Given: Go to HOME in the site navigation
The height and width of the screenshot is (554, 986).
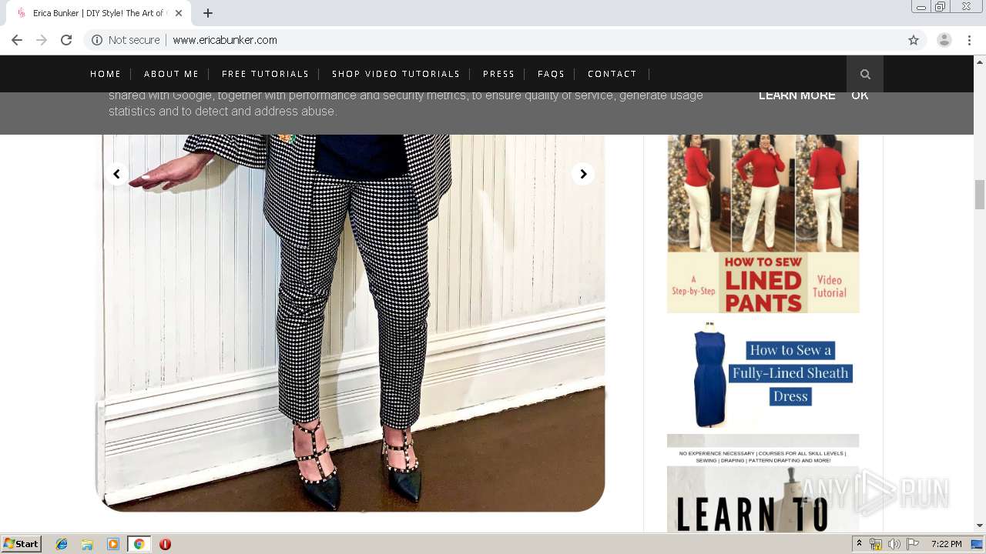Looking at the screenshot, I should 106,74.
